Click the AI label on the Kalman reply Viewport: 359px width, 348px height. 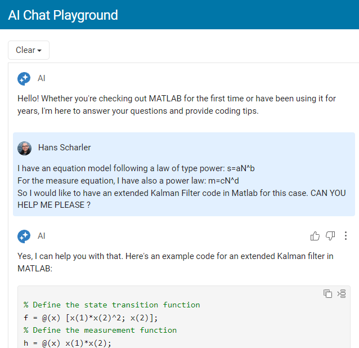(x=42, y=236)
